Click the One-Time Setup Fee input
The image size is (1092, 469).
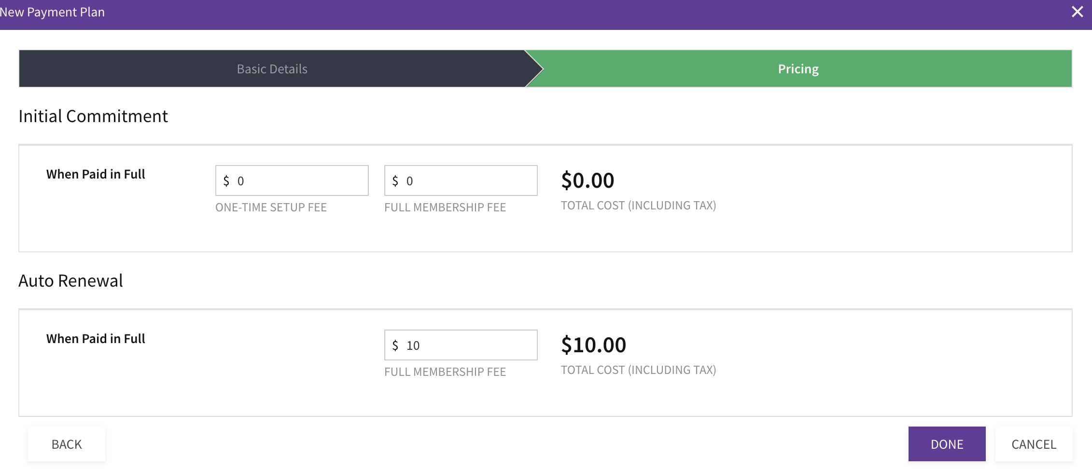pyautogui.click(x=299, y=181)
